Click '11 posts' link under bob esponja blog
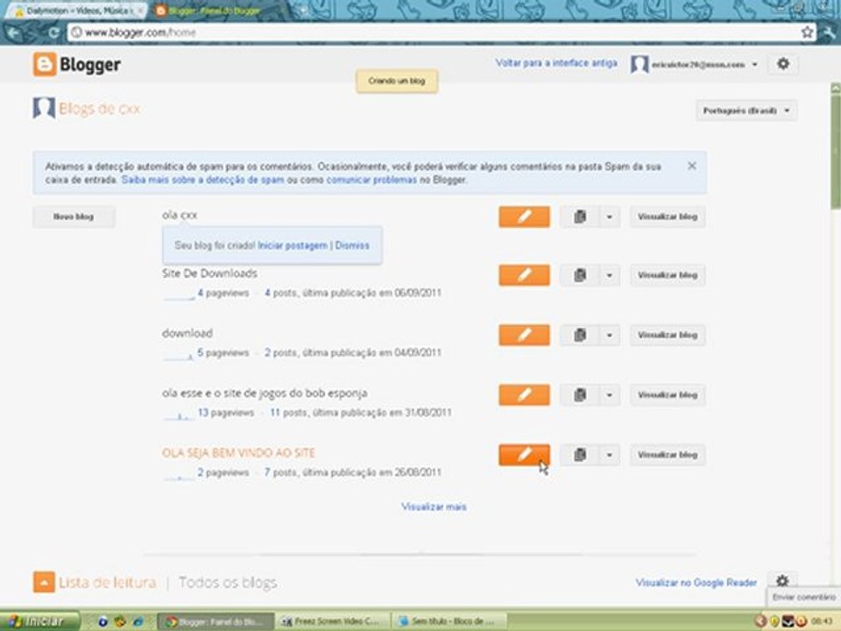 click(x=288, y=413)
